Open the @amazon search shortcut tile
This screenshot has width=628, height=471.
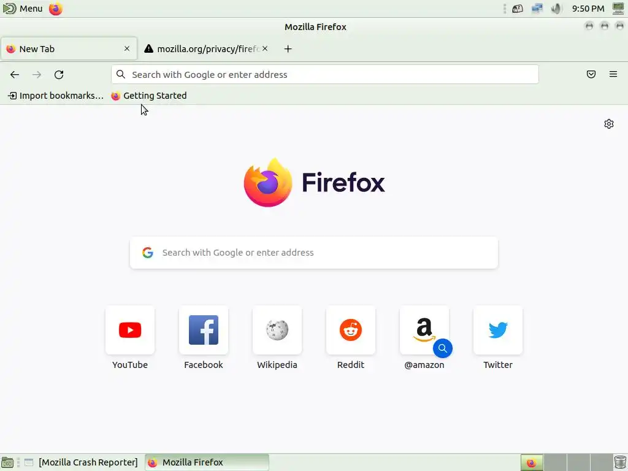424,338
